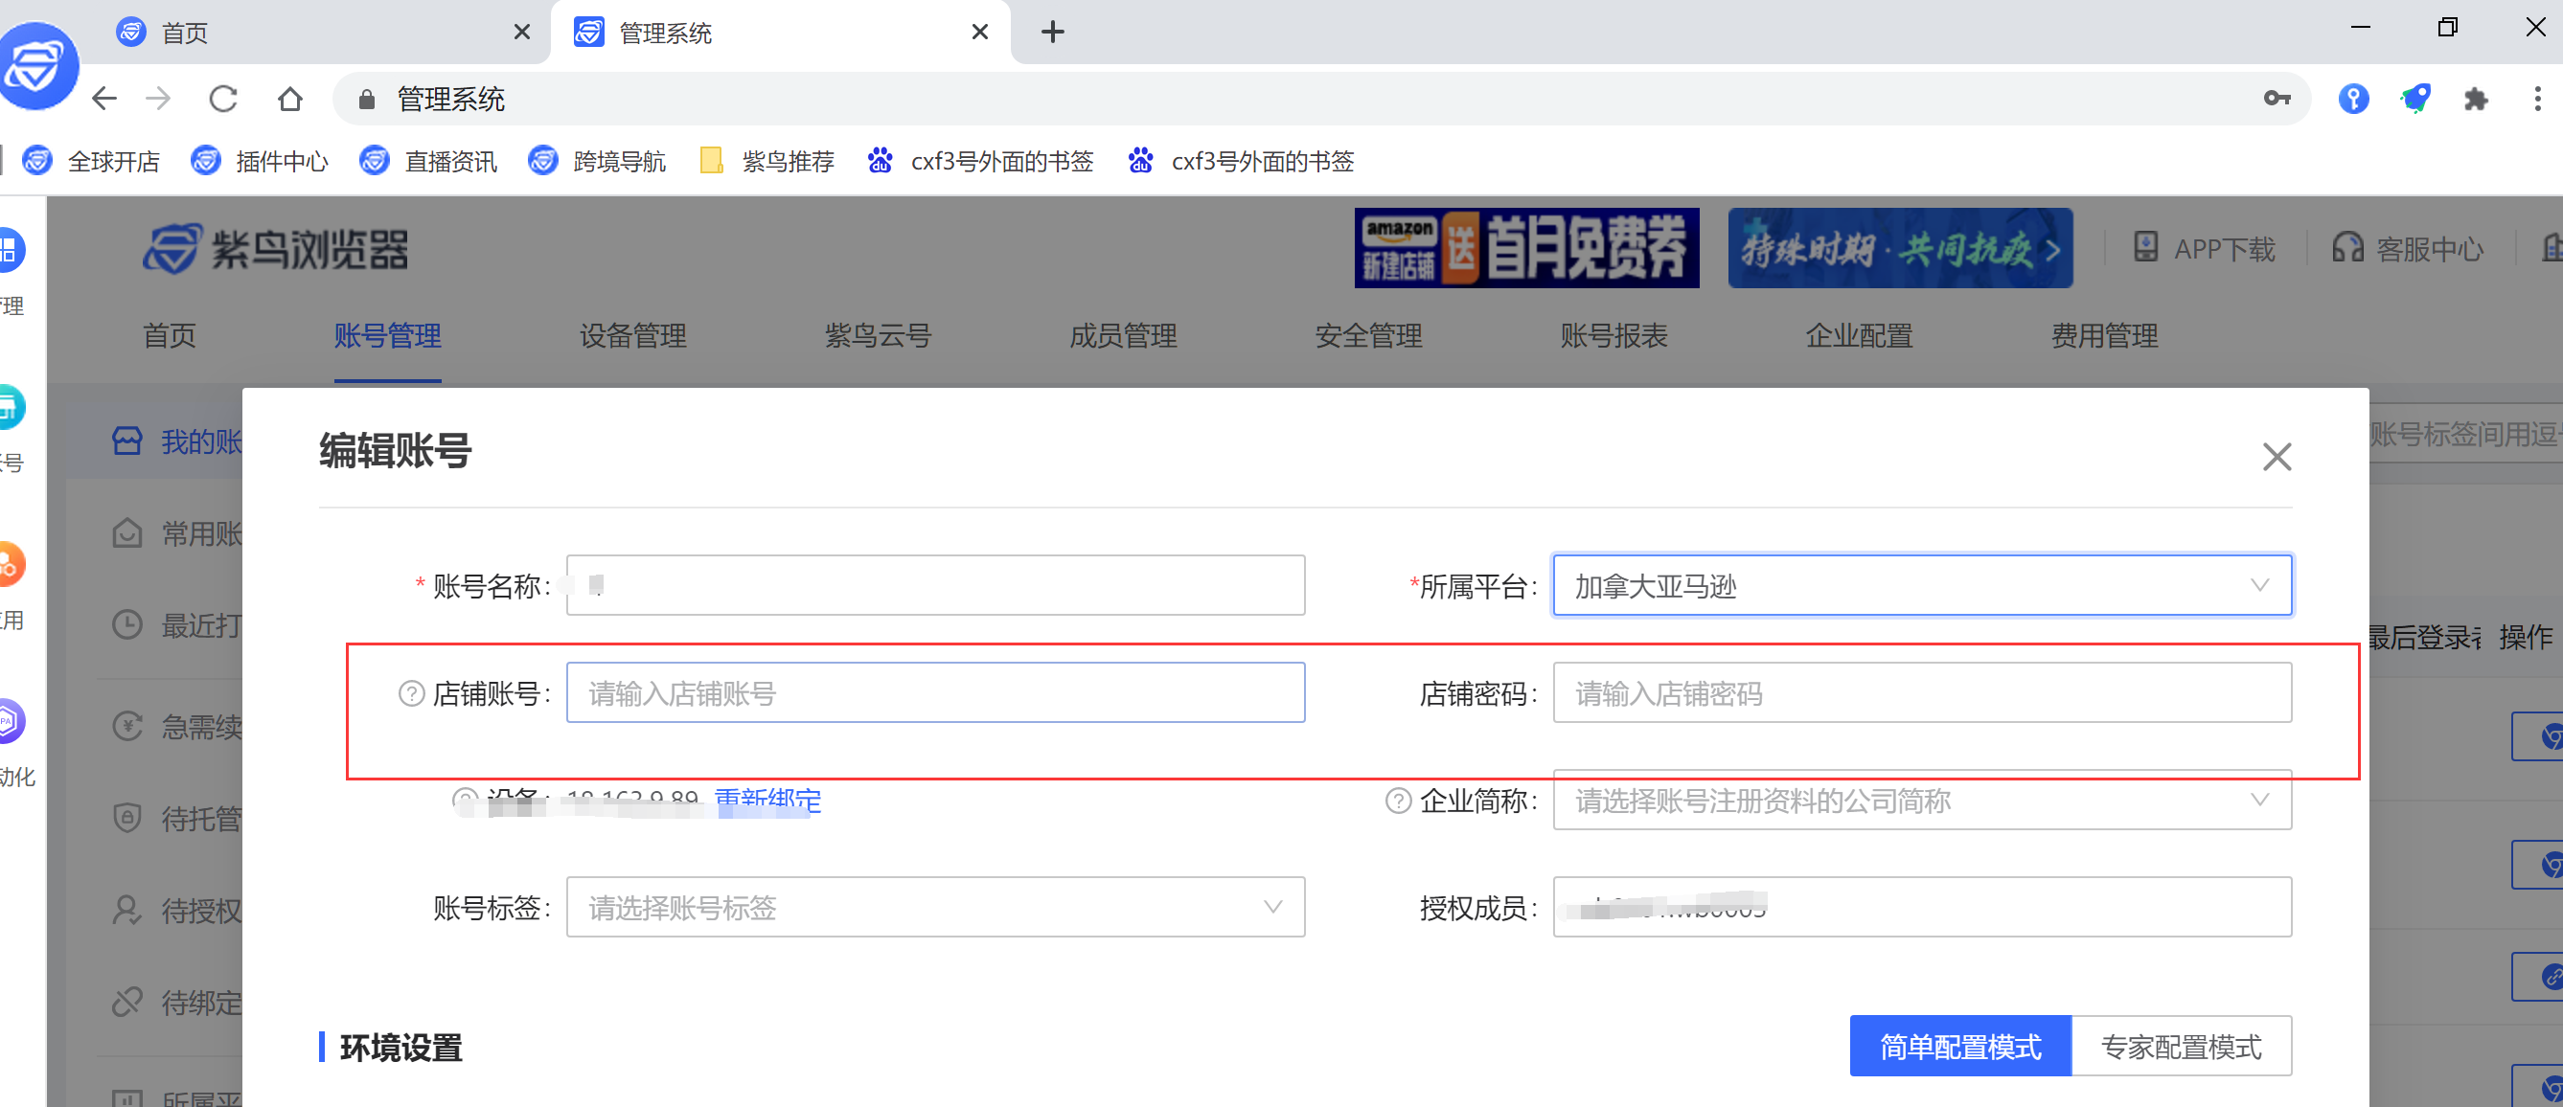Click the 店铺密码 input field

tap(1921, 693)
